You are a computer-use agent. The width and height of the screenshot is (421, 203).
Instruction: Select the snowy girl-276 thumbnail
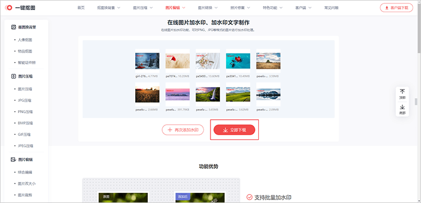click(147, 61)
